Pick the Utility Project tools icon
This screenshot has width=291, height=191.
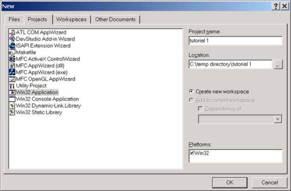tap(12, 86)
